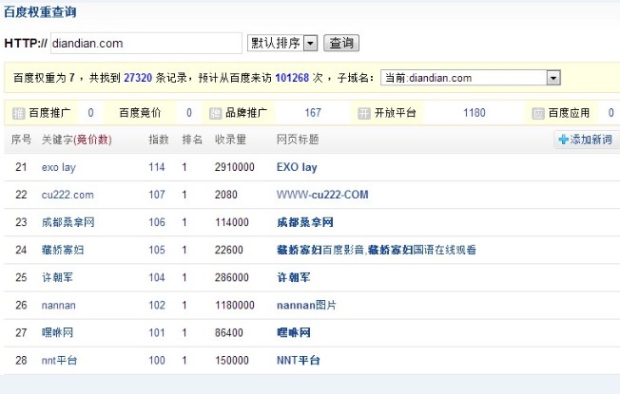Click index value 102 for nannan

157,305
